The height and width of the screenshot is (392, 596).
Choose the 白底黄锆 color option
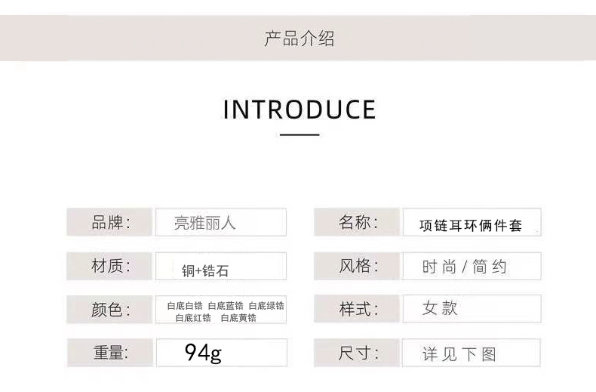pos(238,318)
